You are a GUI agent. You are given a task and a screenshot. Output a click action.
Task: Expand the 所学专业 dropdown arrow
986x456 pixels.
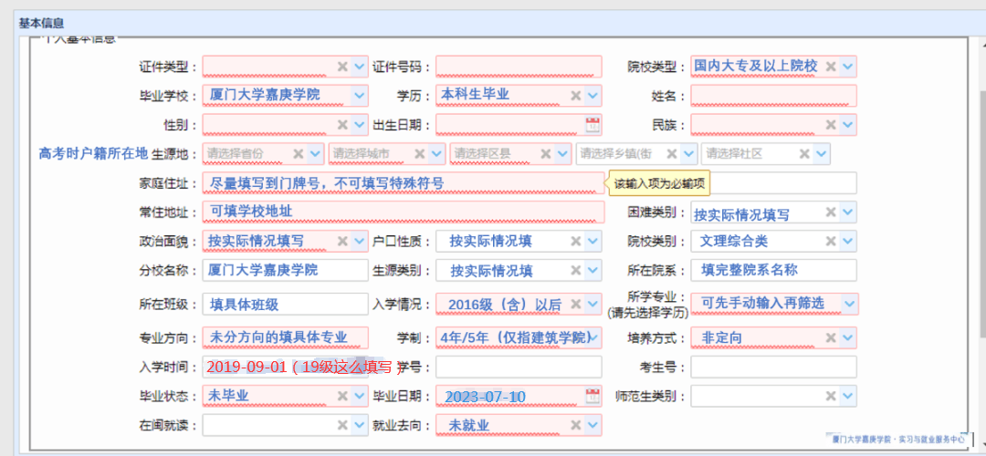(849, 304)
